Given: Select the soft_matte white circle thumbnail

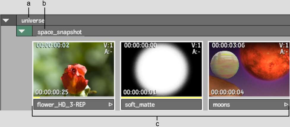Looking at the screenshot, I should click(161, 69).
